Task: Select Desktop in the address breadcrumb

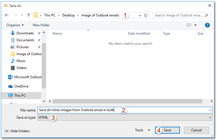Action: click(x=68, y=15)
